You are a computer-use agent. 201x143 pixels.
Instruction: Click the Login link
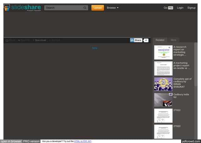180,8
